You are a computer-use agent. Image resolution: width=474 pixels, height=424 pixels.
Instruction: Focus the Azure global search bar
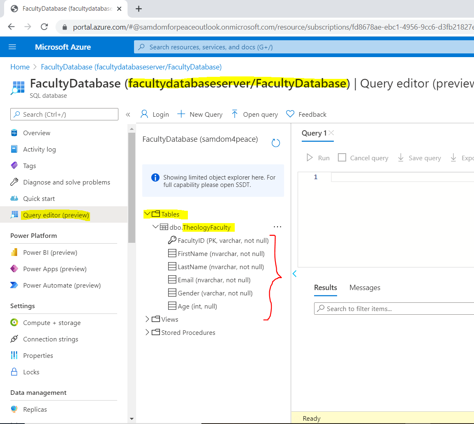(304, 47)
